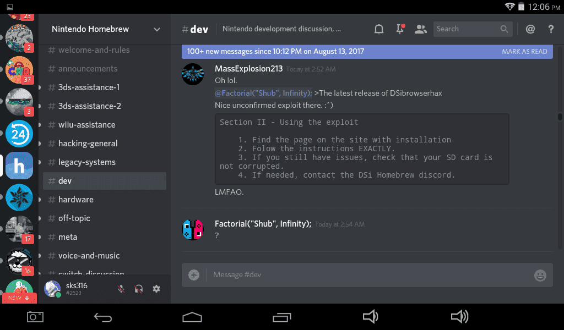The image size is (564, 330).
Task: Open server icon with badge 3
Action: (19, 102)
